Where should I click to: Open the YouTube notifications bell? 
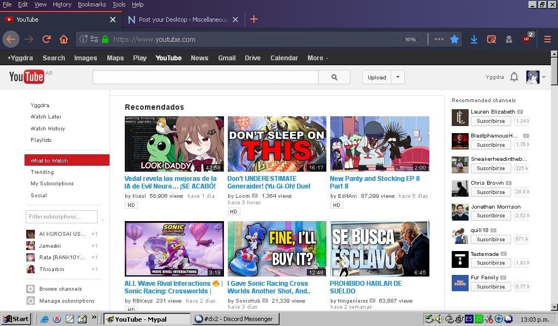coord(514,77)
